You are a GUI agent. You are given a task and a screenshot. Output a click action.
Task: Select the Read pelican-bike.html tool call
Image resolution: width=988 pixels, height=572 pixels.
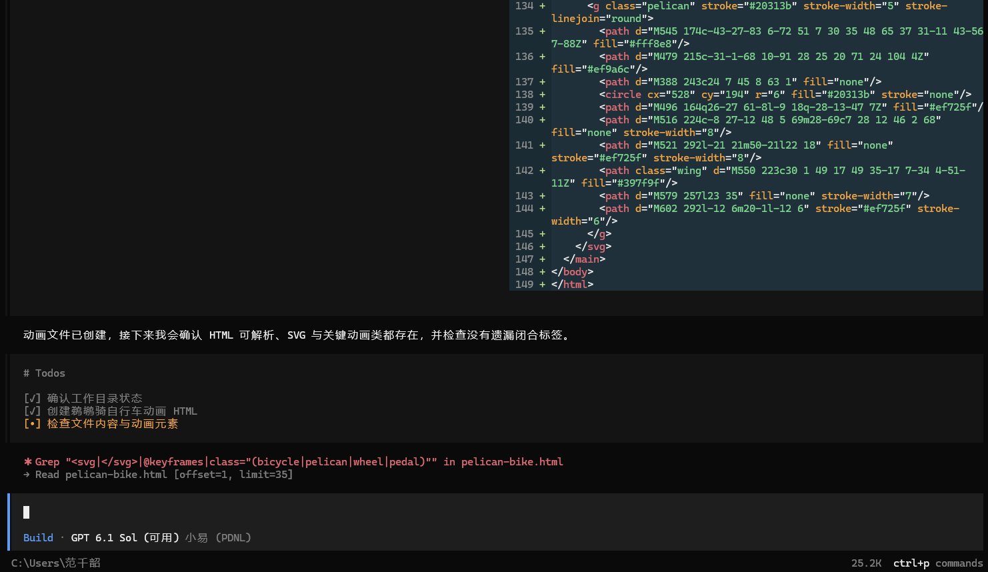(x=158, y=474)
